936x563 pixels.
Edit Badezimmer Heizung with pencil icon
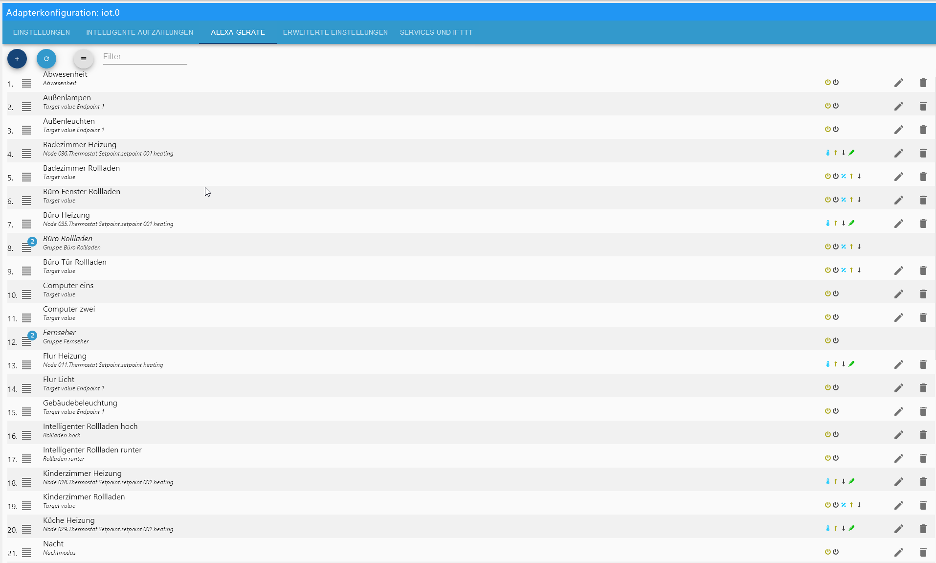(x=899, y=153)
